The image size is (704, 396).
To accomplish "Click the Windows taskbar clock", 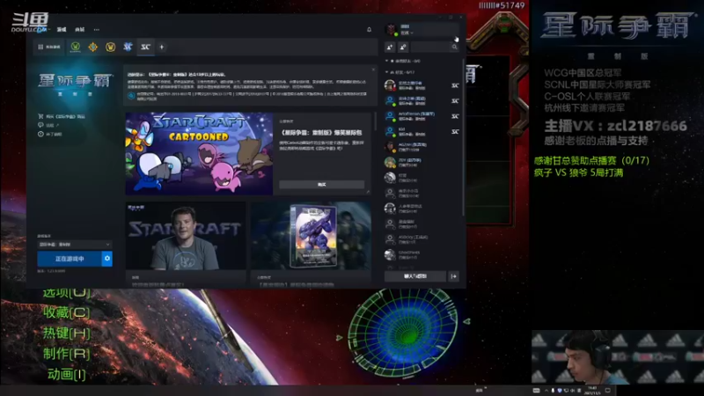I will click(x=592, y=390).
